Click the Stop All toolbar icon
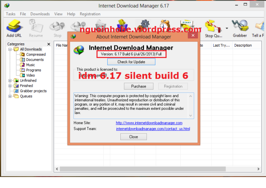The width and height of the screenshot is (266, 188). pos(78,26)
